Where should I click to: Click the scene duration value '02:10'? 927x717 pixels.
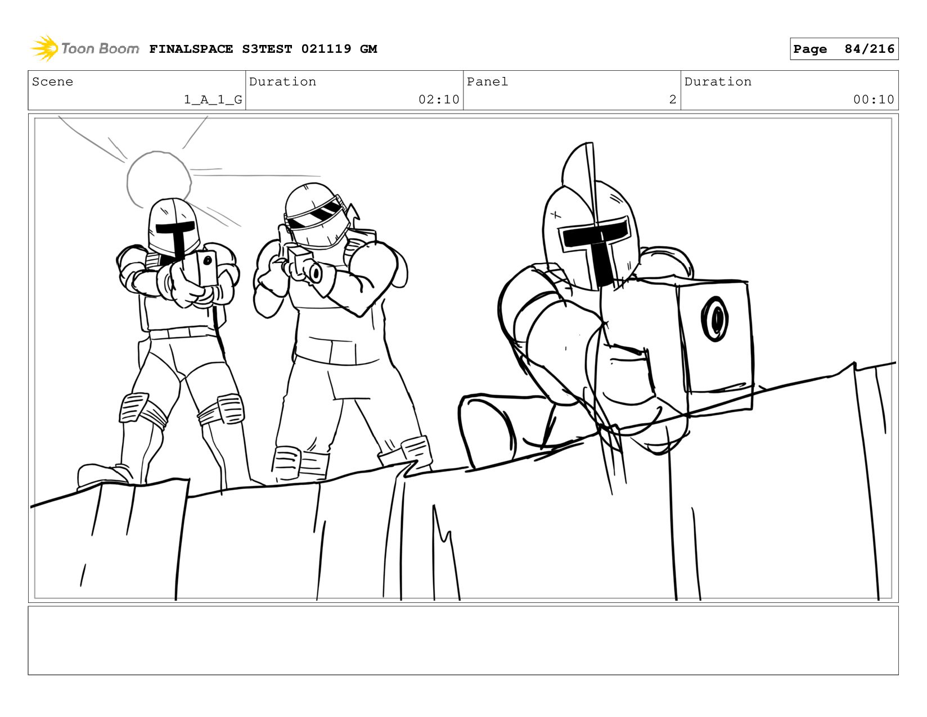(x=439, y=99)
